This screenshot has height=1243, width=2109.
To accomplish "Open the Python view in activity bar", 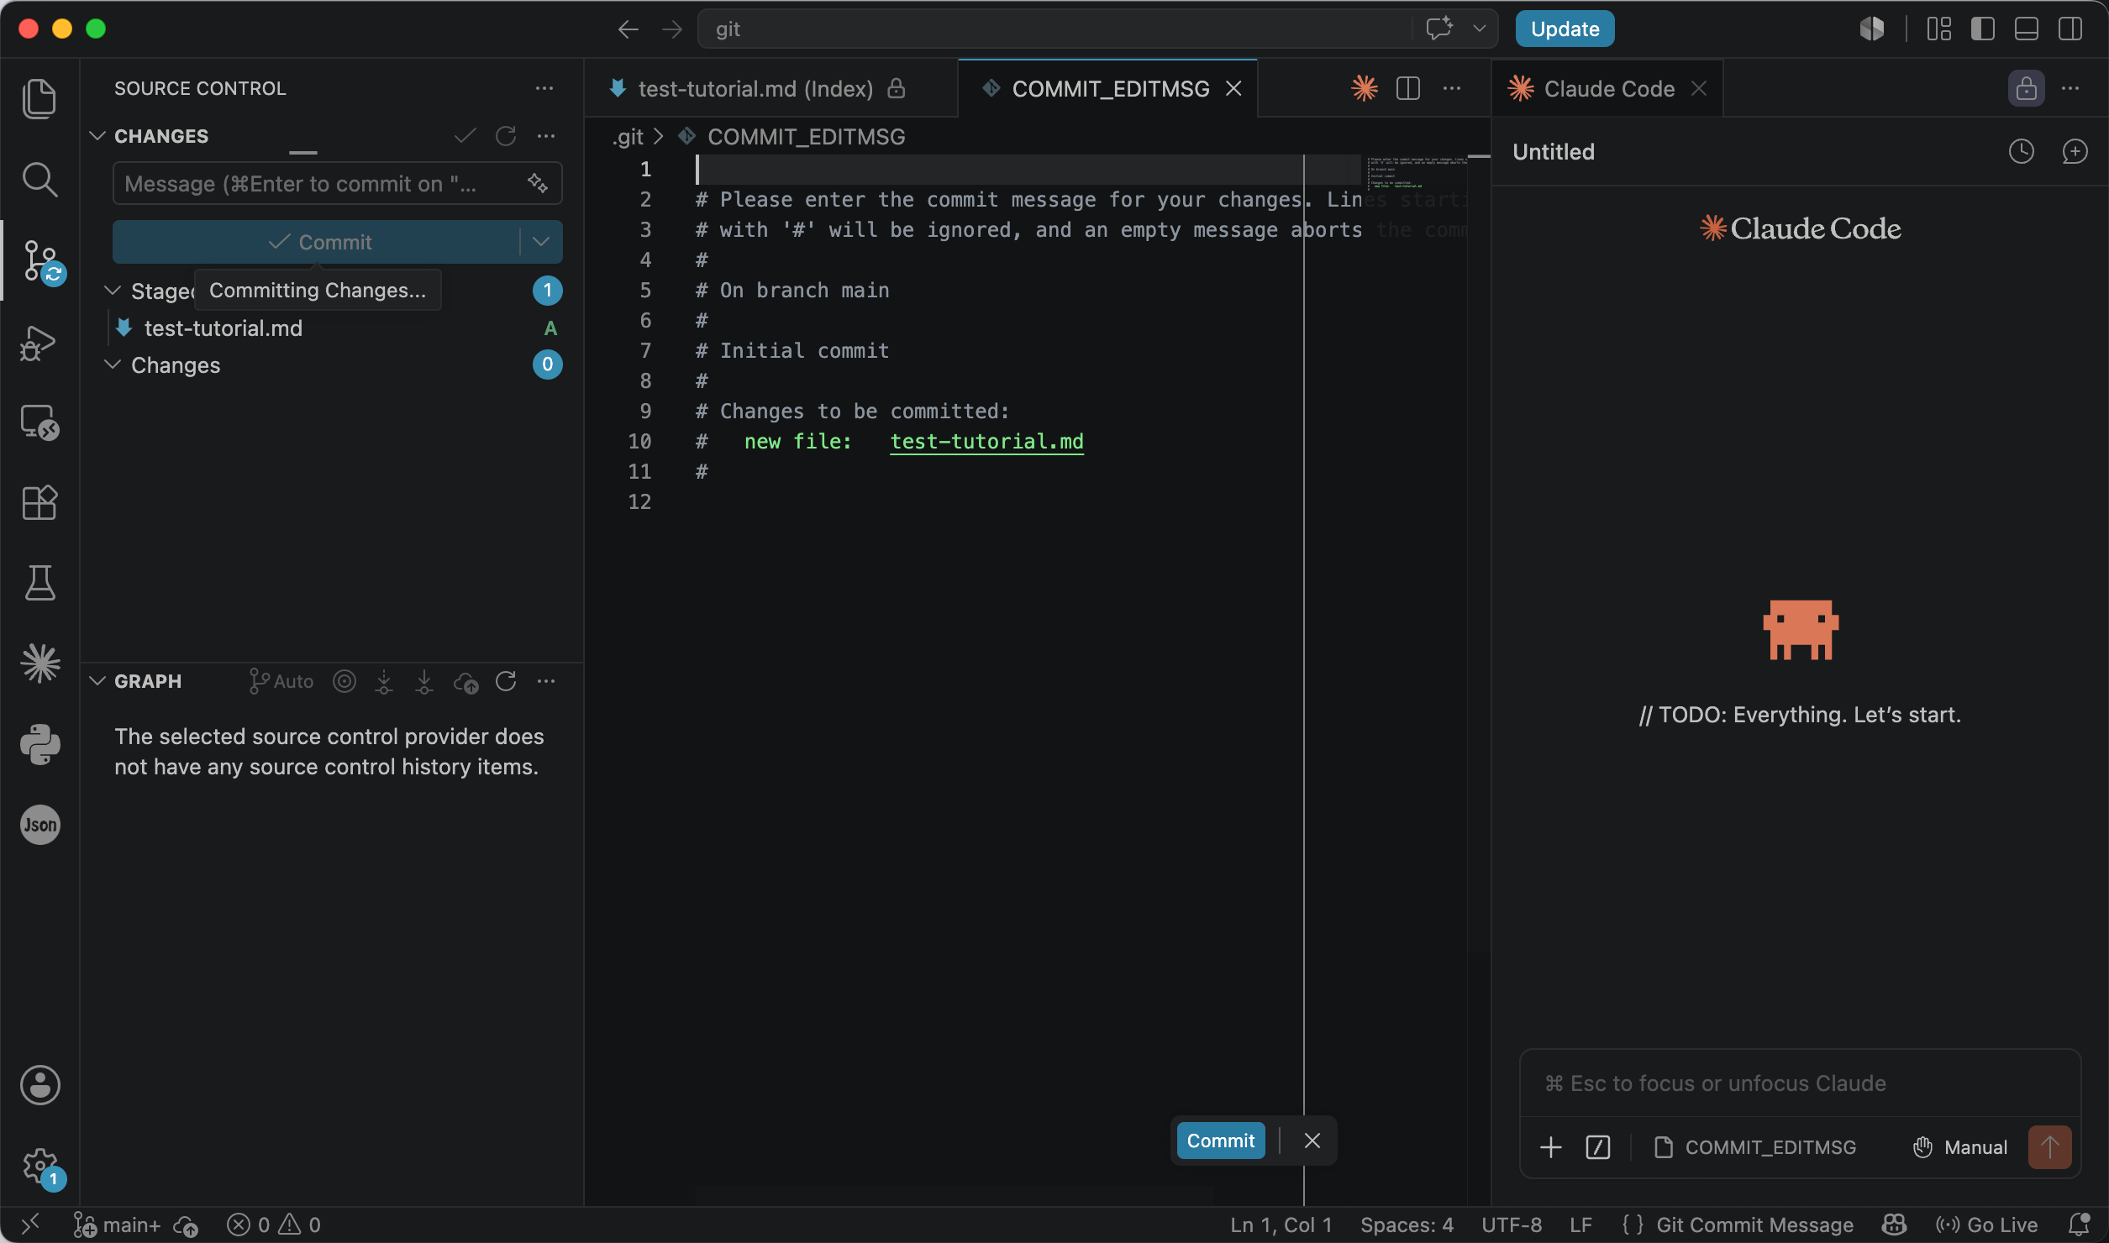I will pyautogui.click(x=39, y=744).
